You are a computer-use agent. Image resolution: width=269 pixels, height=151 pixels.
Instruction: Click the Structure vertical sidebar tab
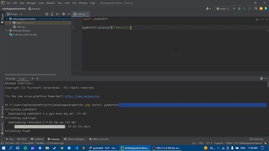2,111
